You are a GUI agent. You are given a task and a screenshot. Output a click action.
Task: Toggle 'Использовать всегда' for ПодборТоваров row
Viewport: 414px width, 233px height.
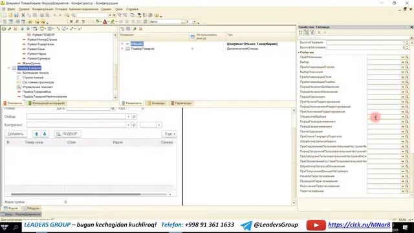(x=193, y=49)
